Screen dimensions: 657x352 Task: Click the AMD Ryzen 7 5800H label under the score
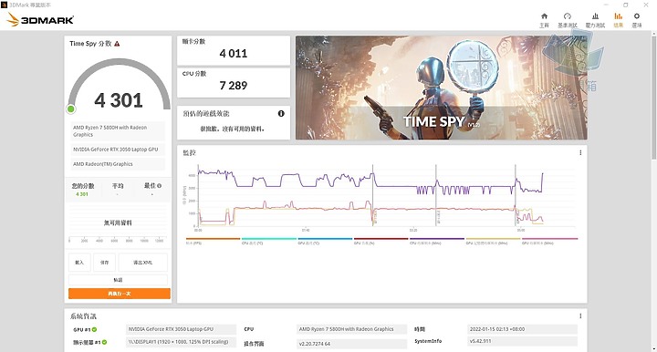click(118, 131)
